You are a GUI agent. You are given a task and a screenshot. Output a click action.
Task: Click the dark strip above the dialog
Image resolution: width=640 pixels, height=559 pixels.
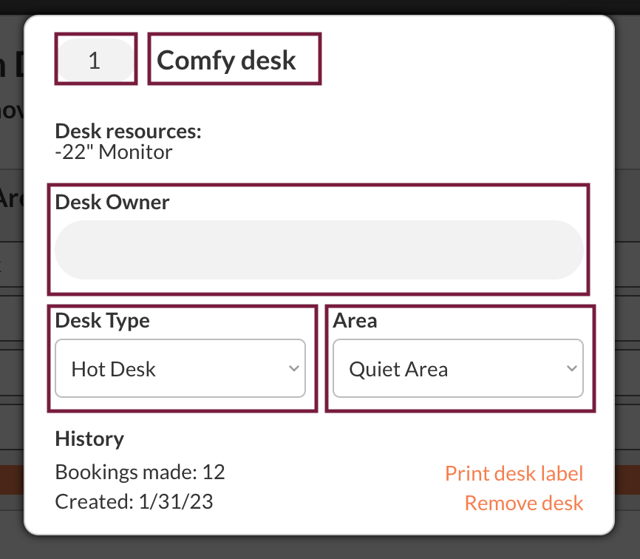pos(320,7)
